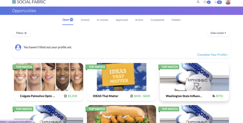Click the Social Fabric logo

point(29,2)
